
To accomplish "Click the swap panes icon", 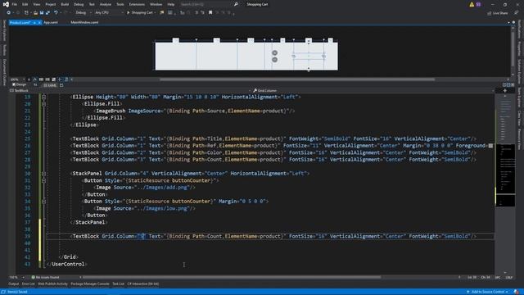I will [34, 85].
